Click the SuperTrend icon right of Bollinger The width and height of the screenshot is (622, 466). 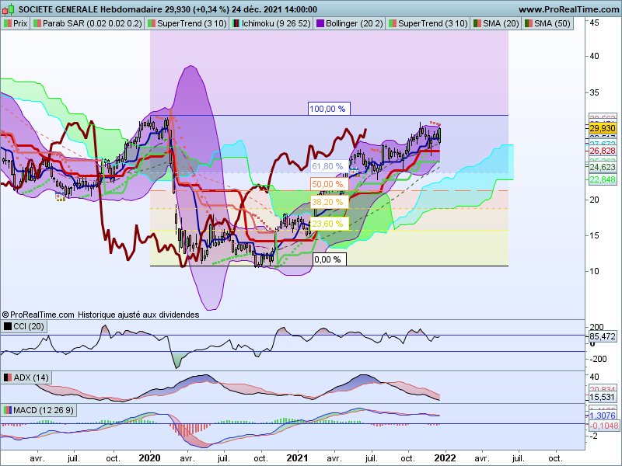[x=393, y=24]
